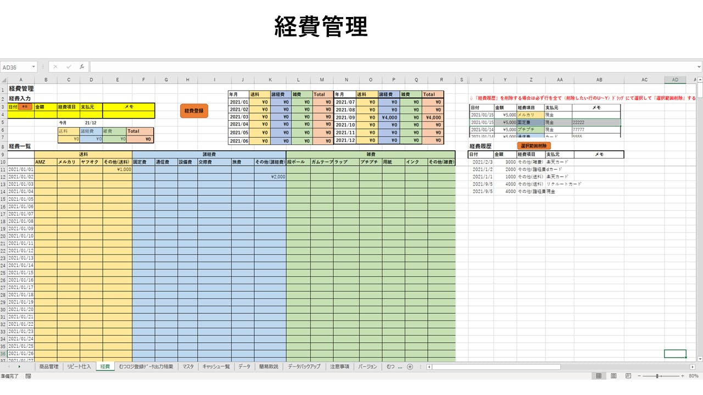Viewport: 703px width, 395px height.
Task: Open the データバックアップ sheet tab
Action: click(x=304, y=366)
